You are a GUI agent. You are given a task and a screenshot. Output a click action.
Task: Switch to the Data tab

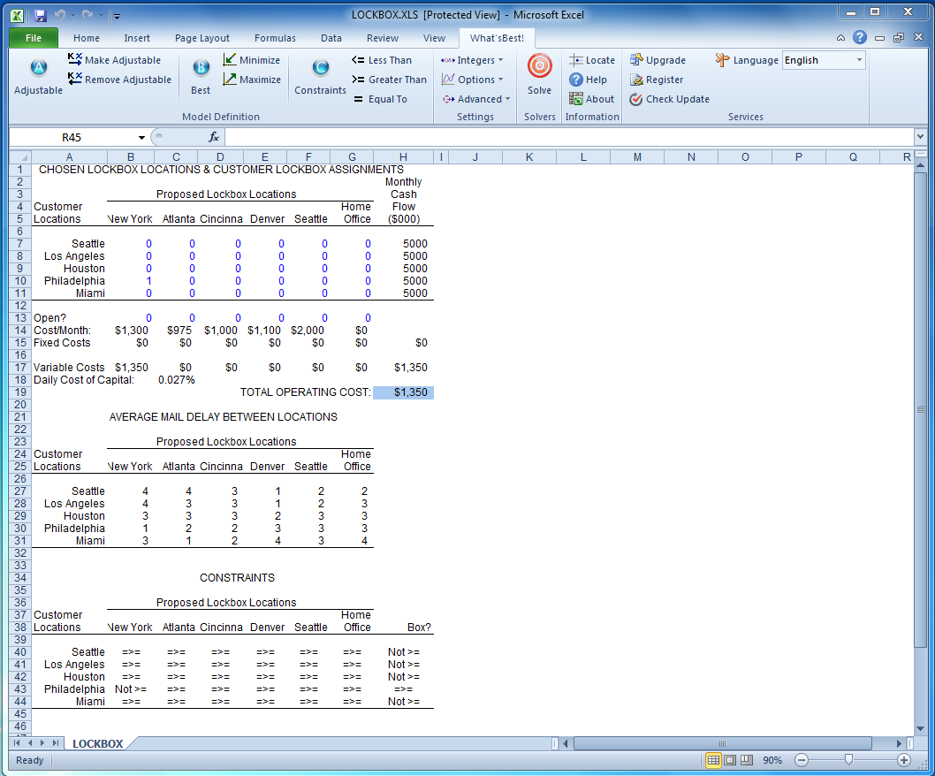(x=331, y=38)
